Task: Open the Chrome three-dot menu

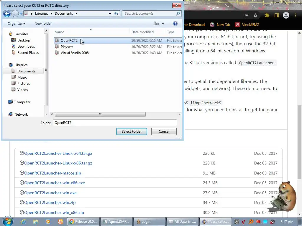Action: 296,15
